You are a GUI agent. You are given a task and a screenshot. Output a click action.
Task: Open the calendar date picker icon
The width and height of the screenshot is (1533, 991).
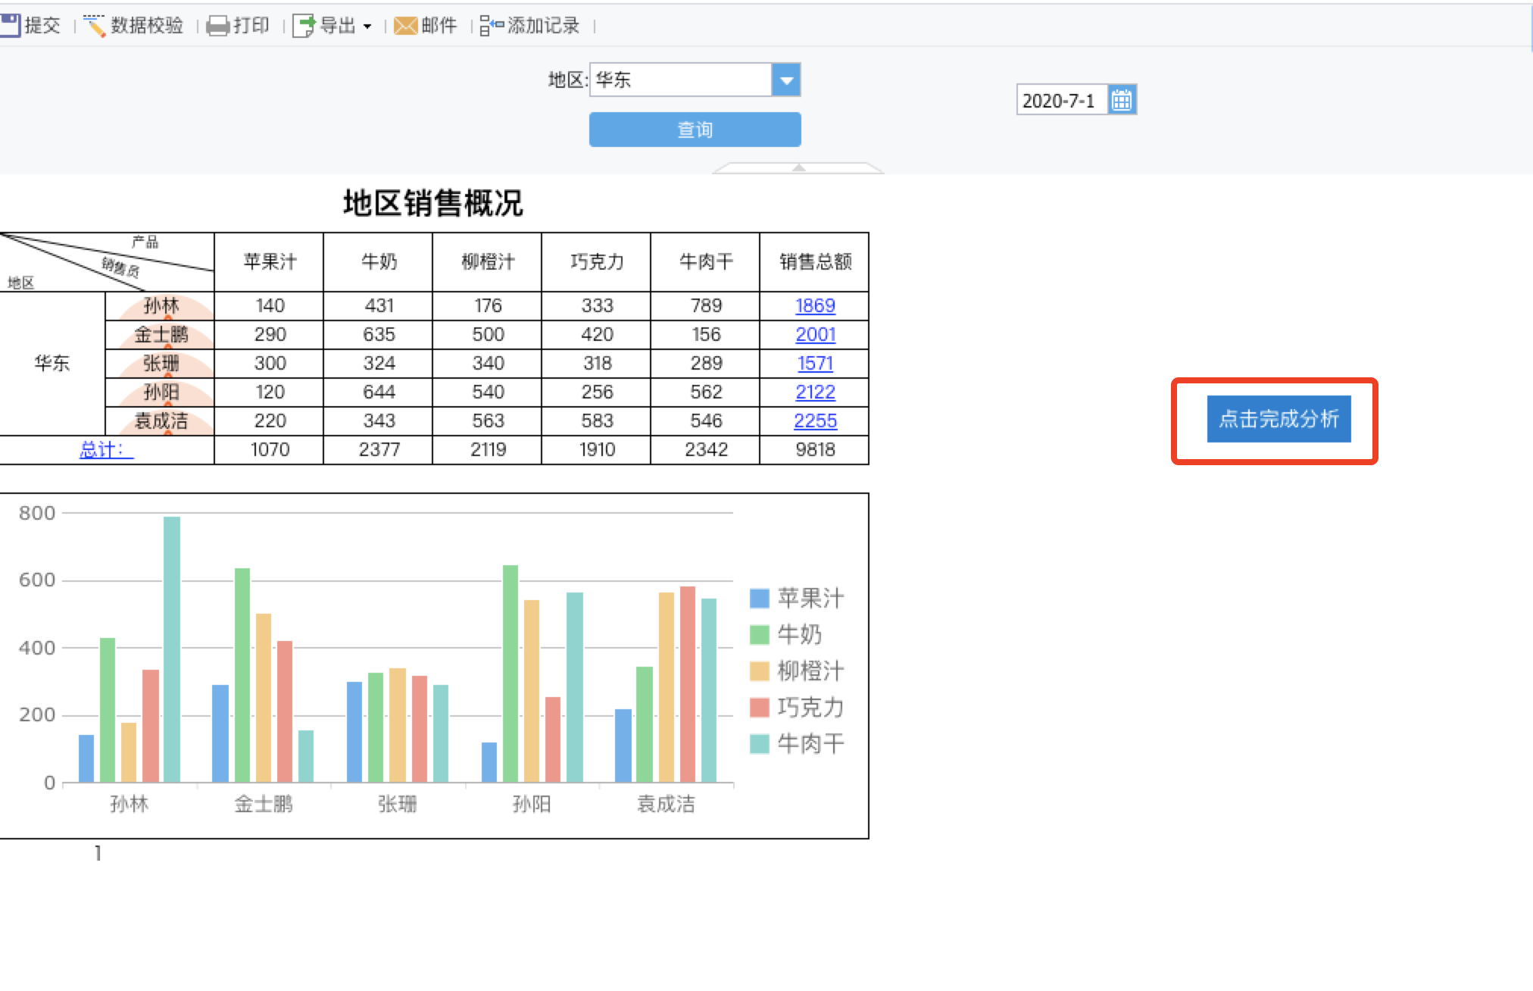pos(1122,100)
